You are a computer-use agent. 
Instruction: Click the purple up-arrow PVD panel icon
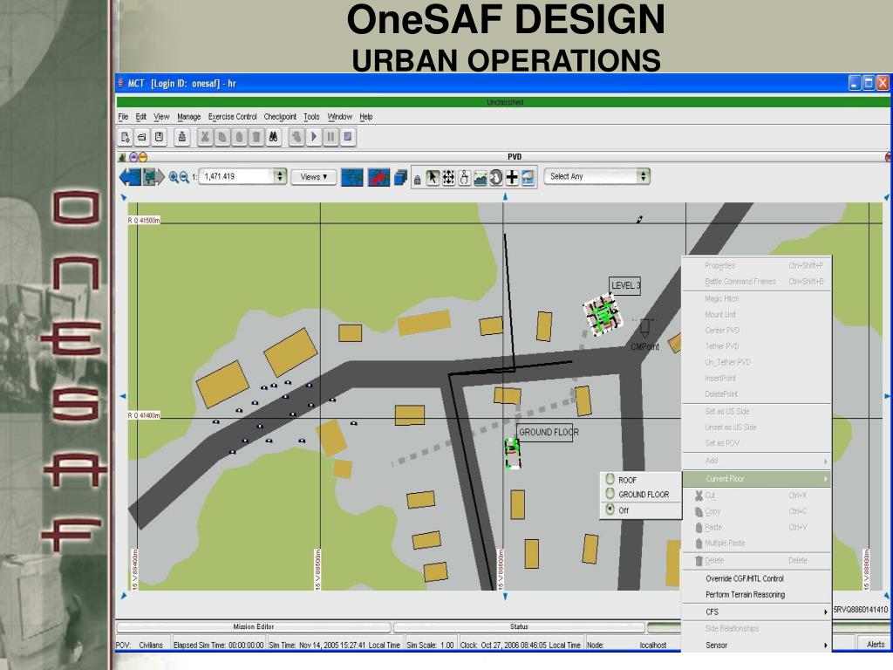coord(133,157)
